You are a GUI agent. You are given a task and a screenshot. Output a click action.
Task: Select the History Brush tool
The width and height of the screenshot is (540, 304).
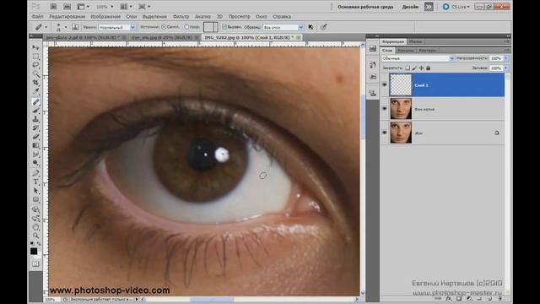coord(35,128)
